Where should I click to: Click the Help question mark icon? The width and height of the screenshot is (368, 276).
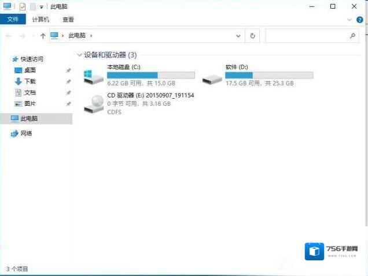tap(359, 19)
